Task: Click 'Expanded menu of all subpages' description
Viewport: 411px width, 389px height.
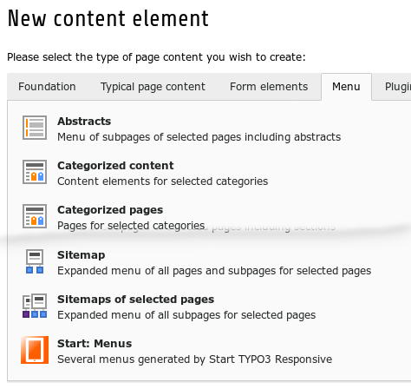Action: click(186, 315)
